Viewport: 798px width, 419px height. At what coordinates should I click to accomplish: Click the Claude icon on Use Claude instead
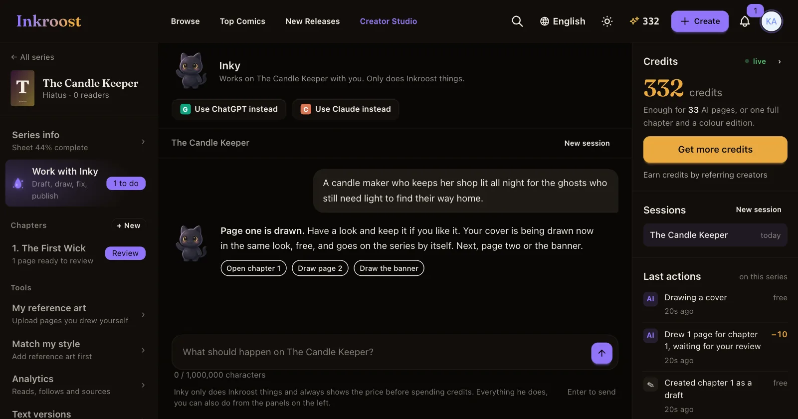(306, 109)
